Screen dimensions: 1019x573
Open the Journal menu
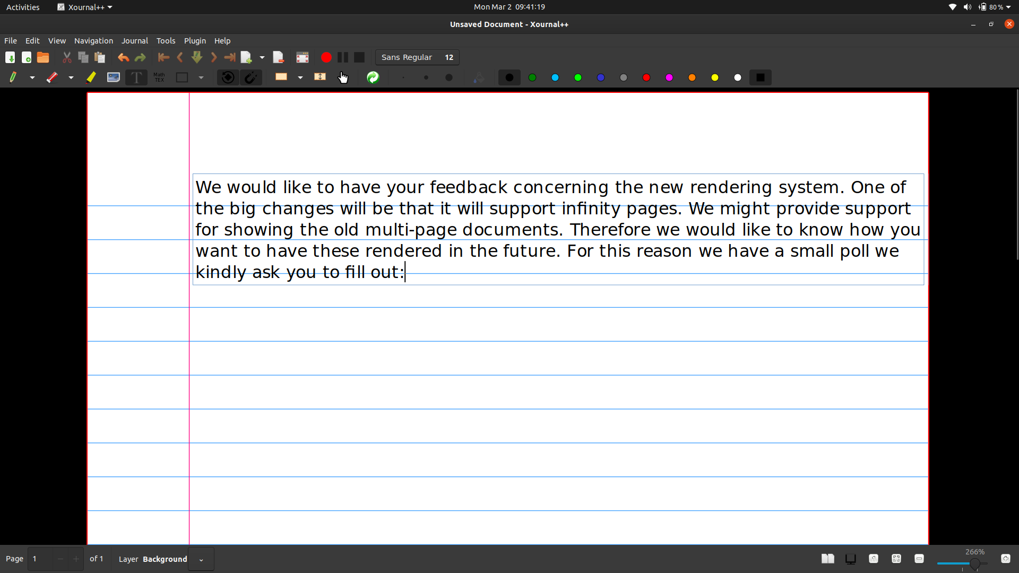134,41
